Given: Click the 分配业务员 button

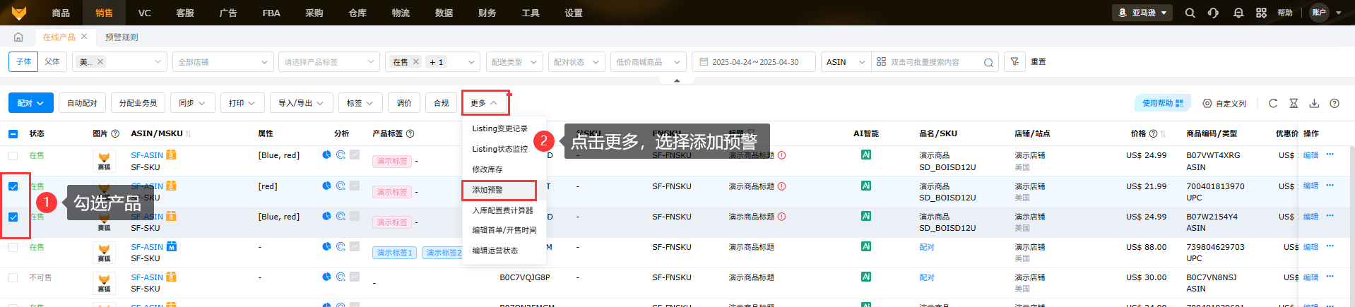Looking at the screenshot, I should coord(138,103).
